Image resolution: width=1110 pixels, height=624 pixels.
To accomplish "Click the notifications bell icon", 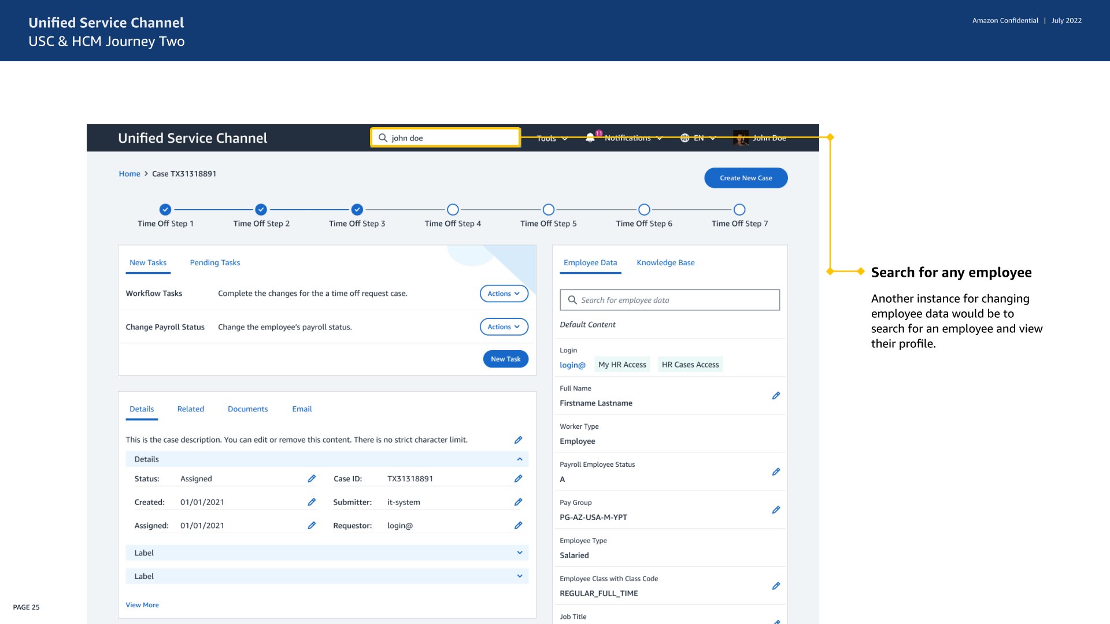I will pos(590,138).
